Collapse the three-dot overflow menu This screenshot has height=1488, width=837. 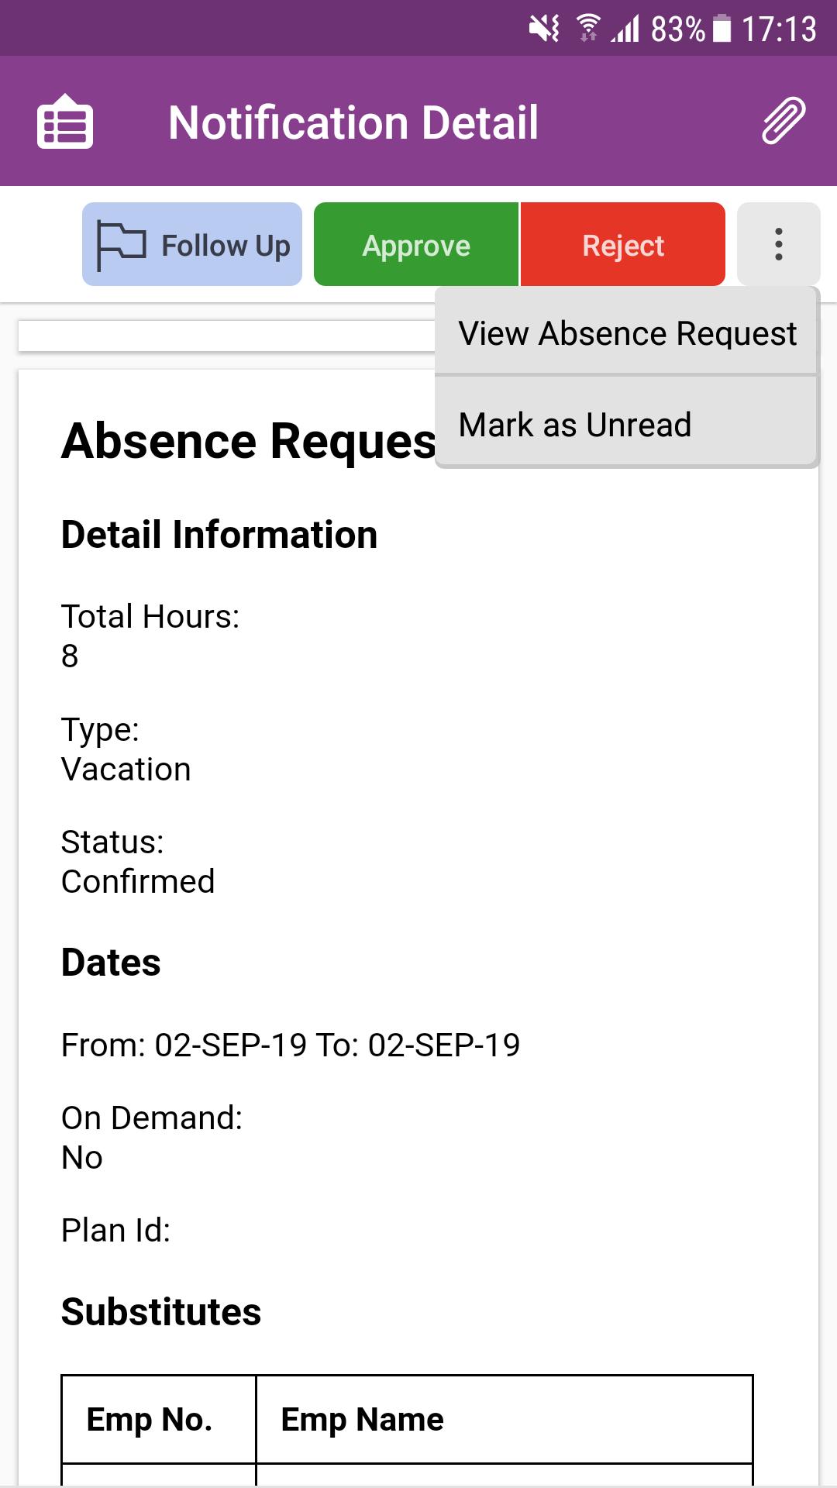click(778, 244)
